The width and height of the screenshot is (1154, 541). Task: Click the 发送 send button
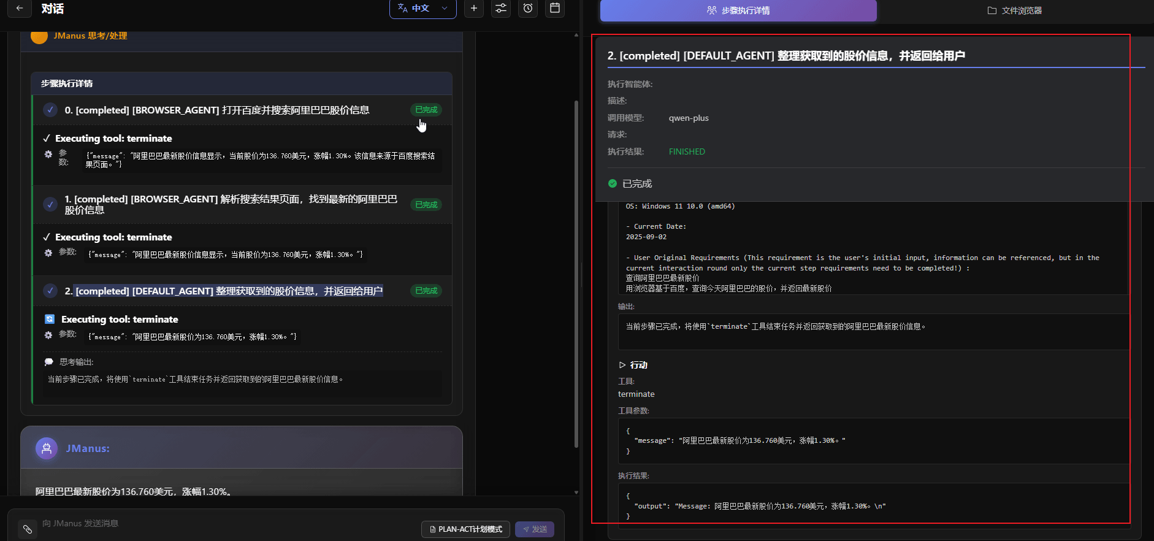[x=535, y=529]
